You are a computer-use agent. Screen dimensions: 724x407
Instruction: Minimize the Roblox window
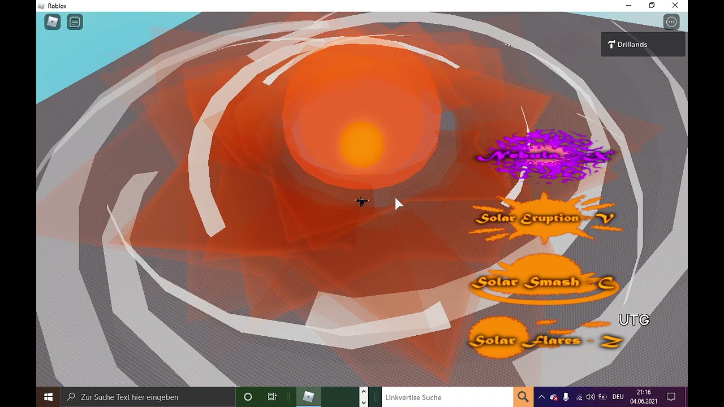pyautogui.click(x=628, y=6)
